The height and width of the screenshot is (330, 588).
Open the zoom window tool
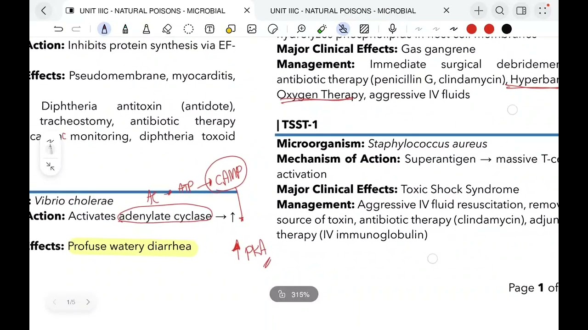301,29
